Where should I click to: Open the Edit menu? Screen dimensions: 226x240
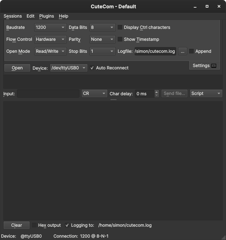coord(31,16)
